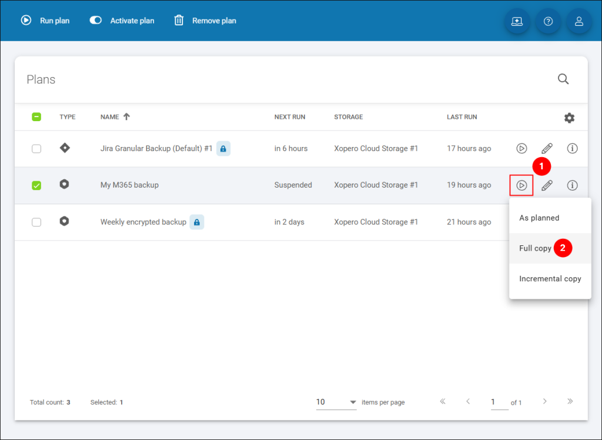
Task: Click the Weekly encrypted backup plan name
Action: pyautogui.click(x=143, y=222)
